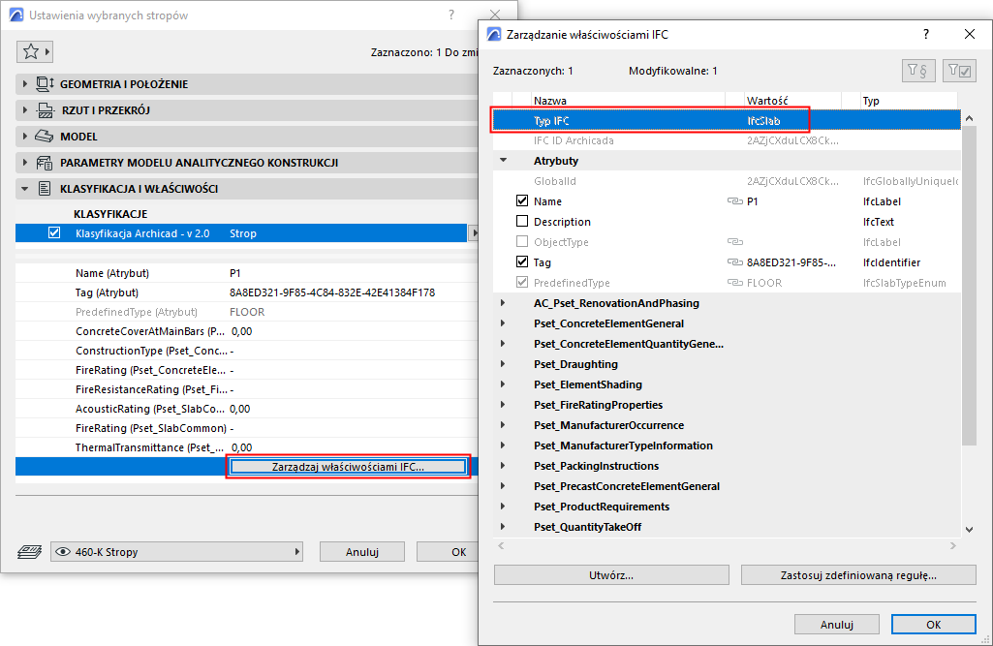
Task: Click ConcreteCoverAtMainBars value 0,00
Action: pos(241,331)
